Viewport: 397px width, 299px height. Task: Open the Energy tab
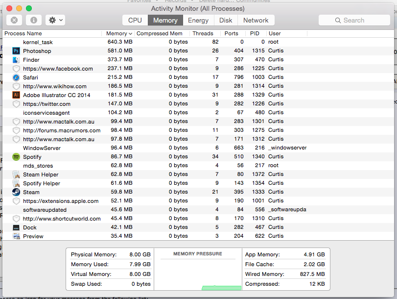coord(198,20)
